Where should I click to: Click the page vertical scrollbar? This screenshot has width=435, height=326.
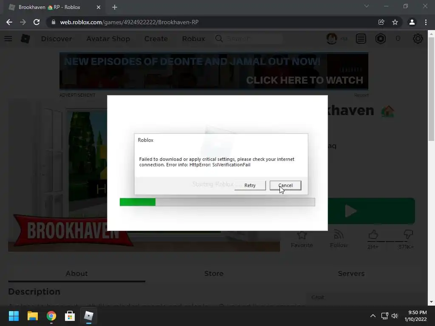(431, 89)
